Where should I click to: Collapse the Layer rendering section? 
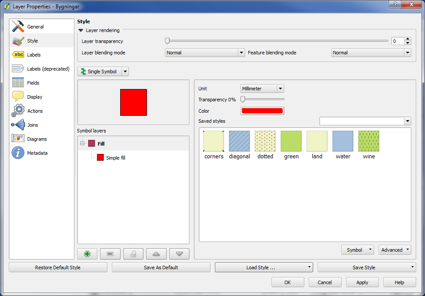(81, 30)
